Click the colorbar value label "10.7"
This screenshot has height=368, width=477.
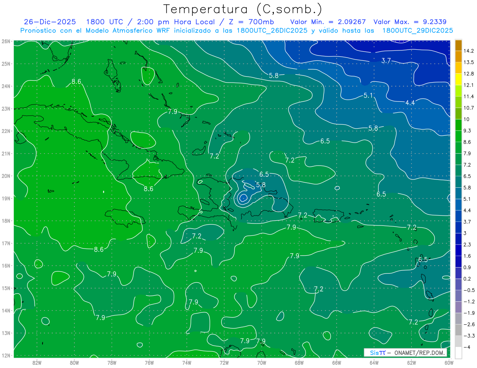tap(469, 108)
